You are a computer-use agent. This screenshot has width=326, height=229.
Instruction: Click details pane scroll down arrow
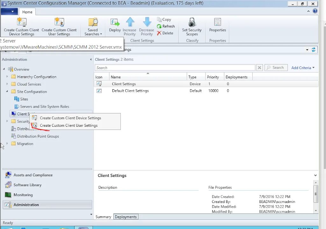[x=316, y=211]
